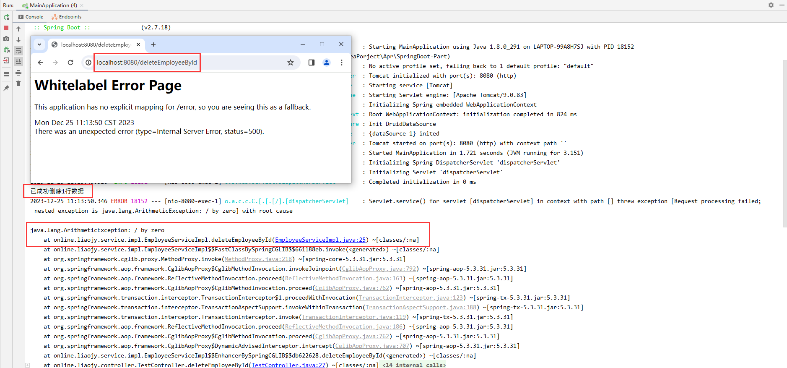Toggle scroll to end of console

(x=18, y=61)
